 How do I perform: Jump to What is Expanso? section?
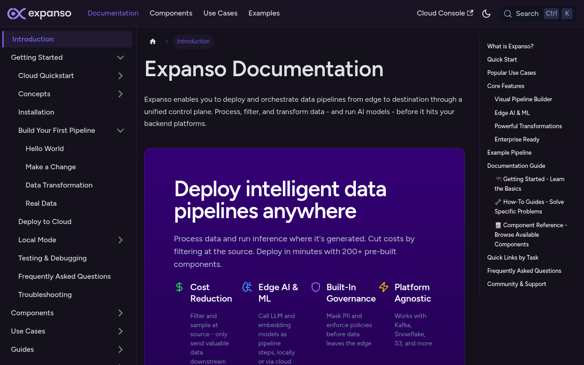[510, 46]
